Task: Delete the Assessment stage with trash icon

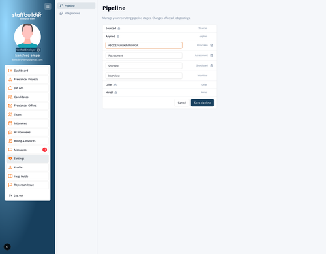Action: [211, 56]
